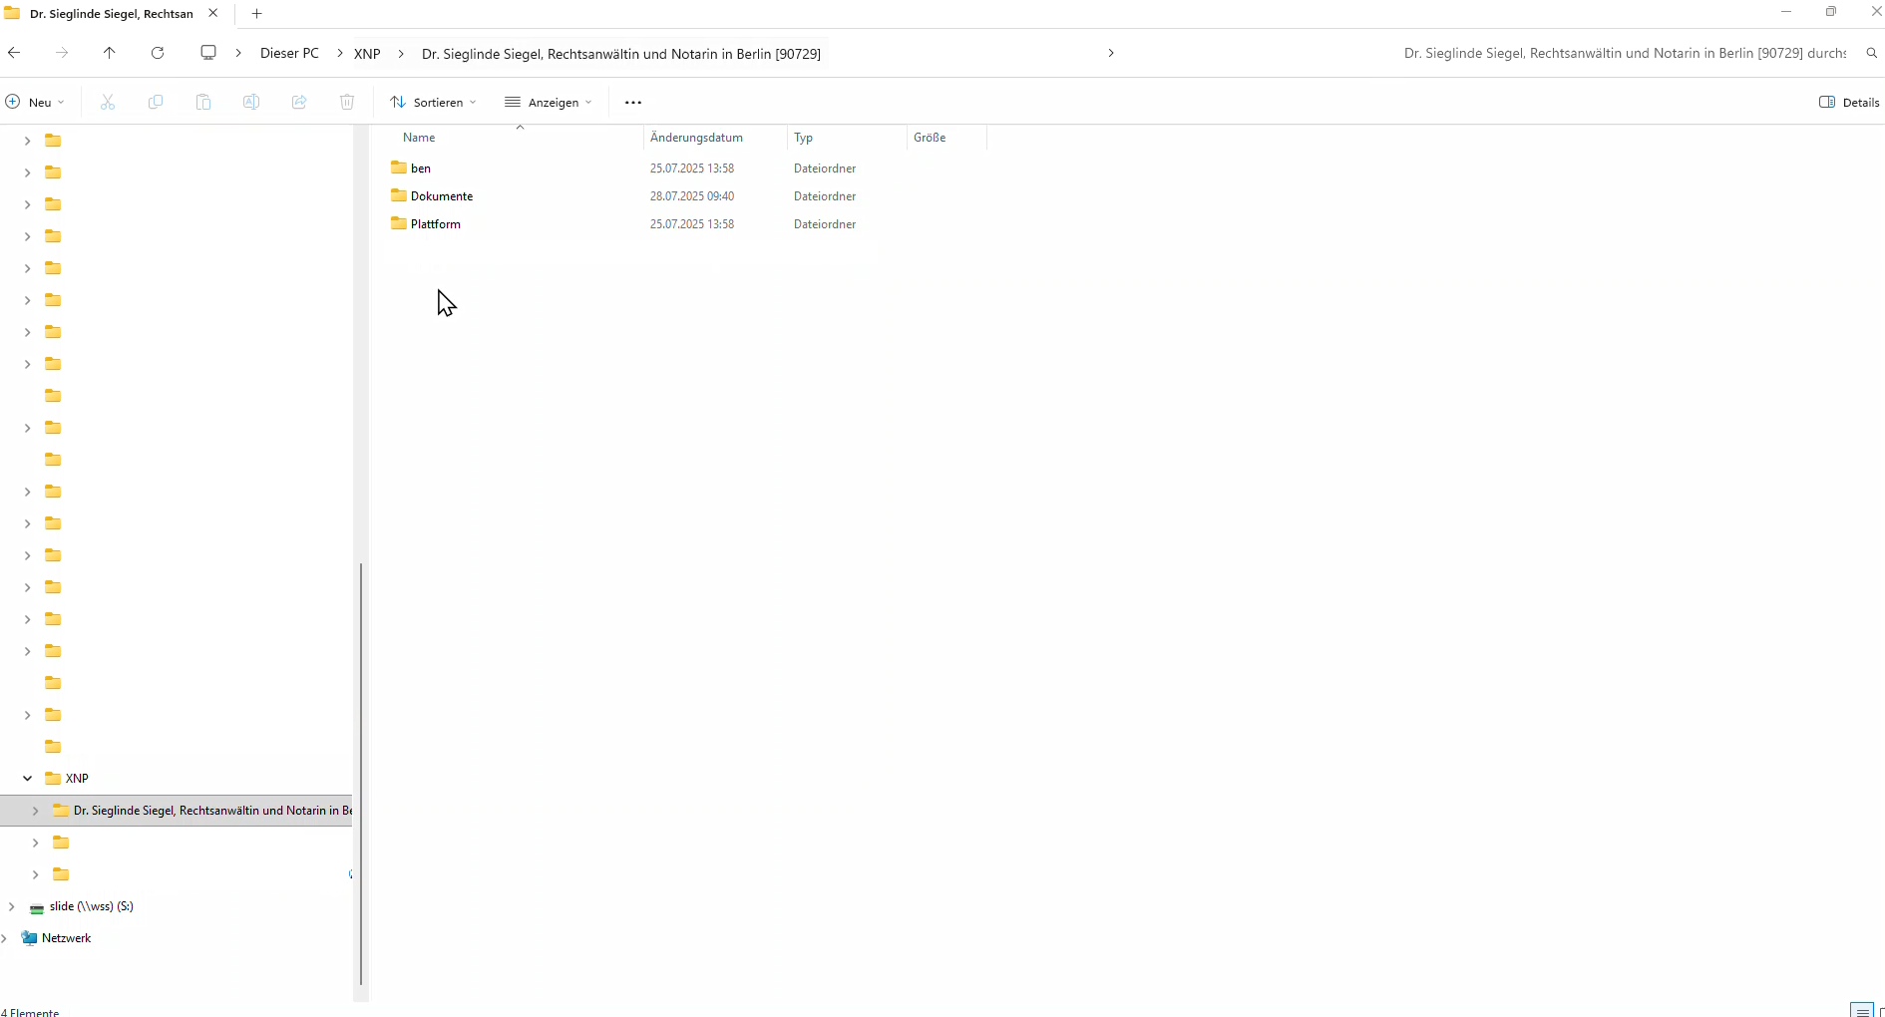Open the Neu menu button
The image size is (1885, 1017).
coord(36,103)
